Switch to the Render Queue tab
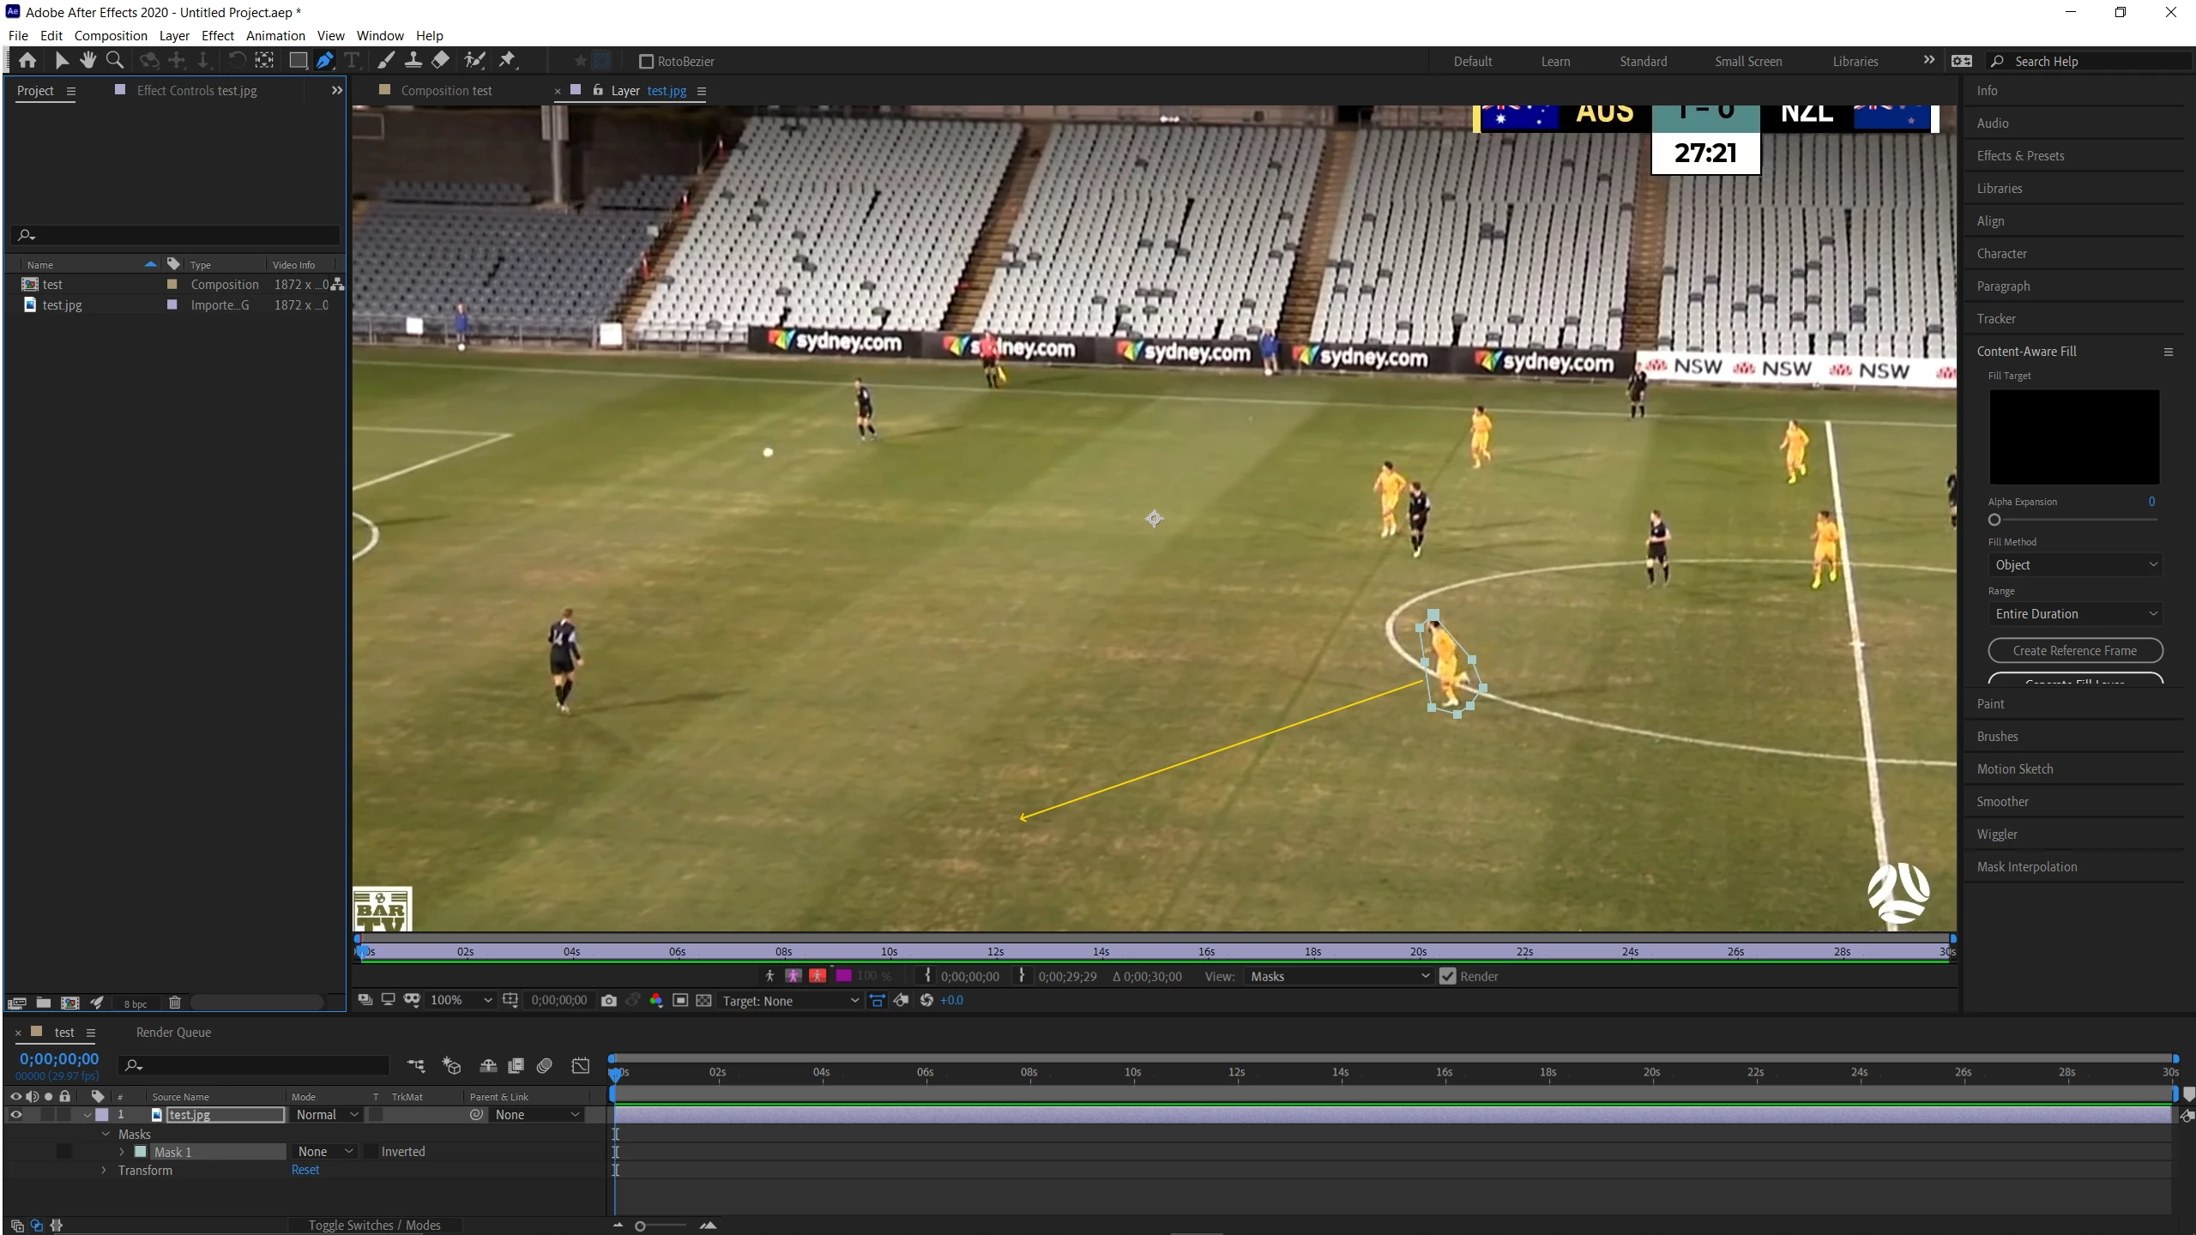 (x=173, y=1033)
